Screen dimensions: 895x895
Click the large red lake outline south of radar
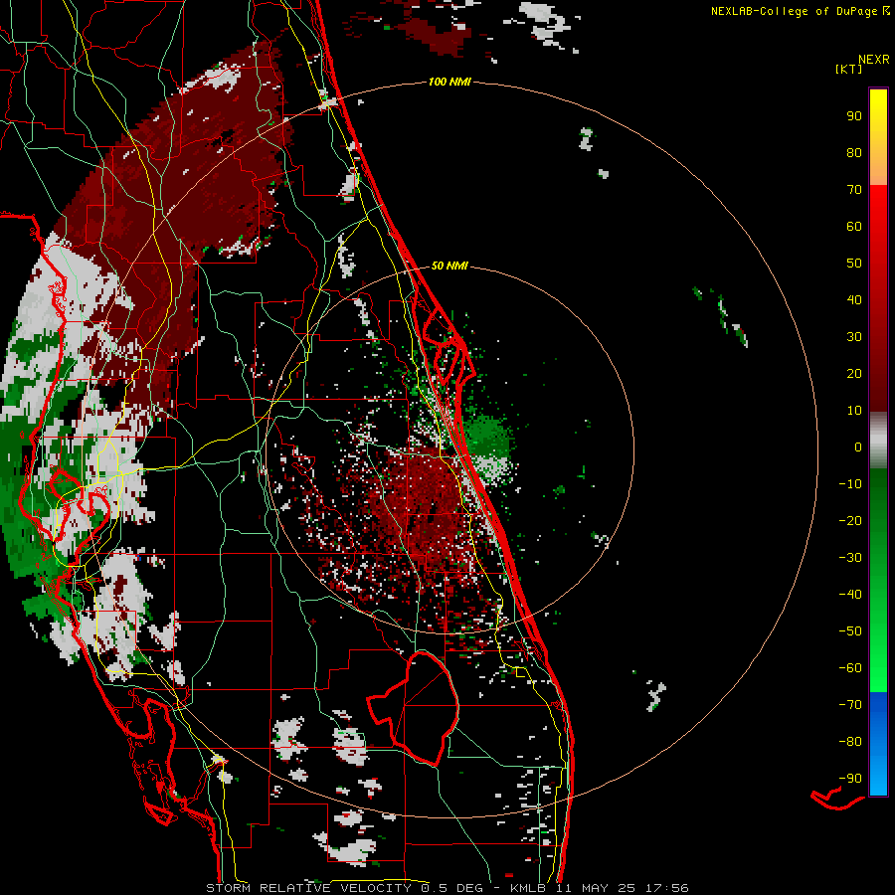coord(414,708)
